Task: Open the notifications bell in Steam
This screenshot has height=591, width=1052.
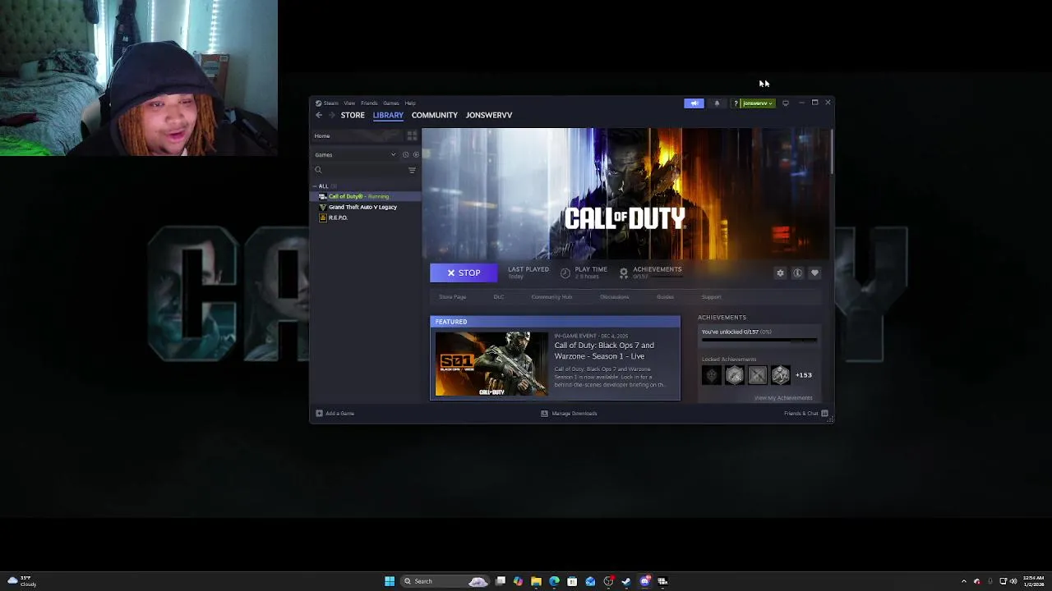Action: (717, 103)
